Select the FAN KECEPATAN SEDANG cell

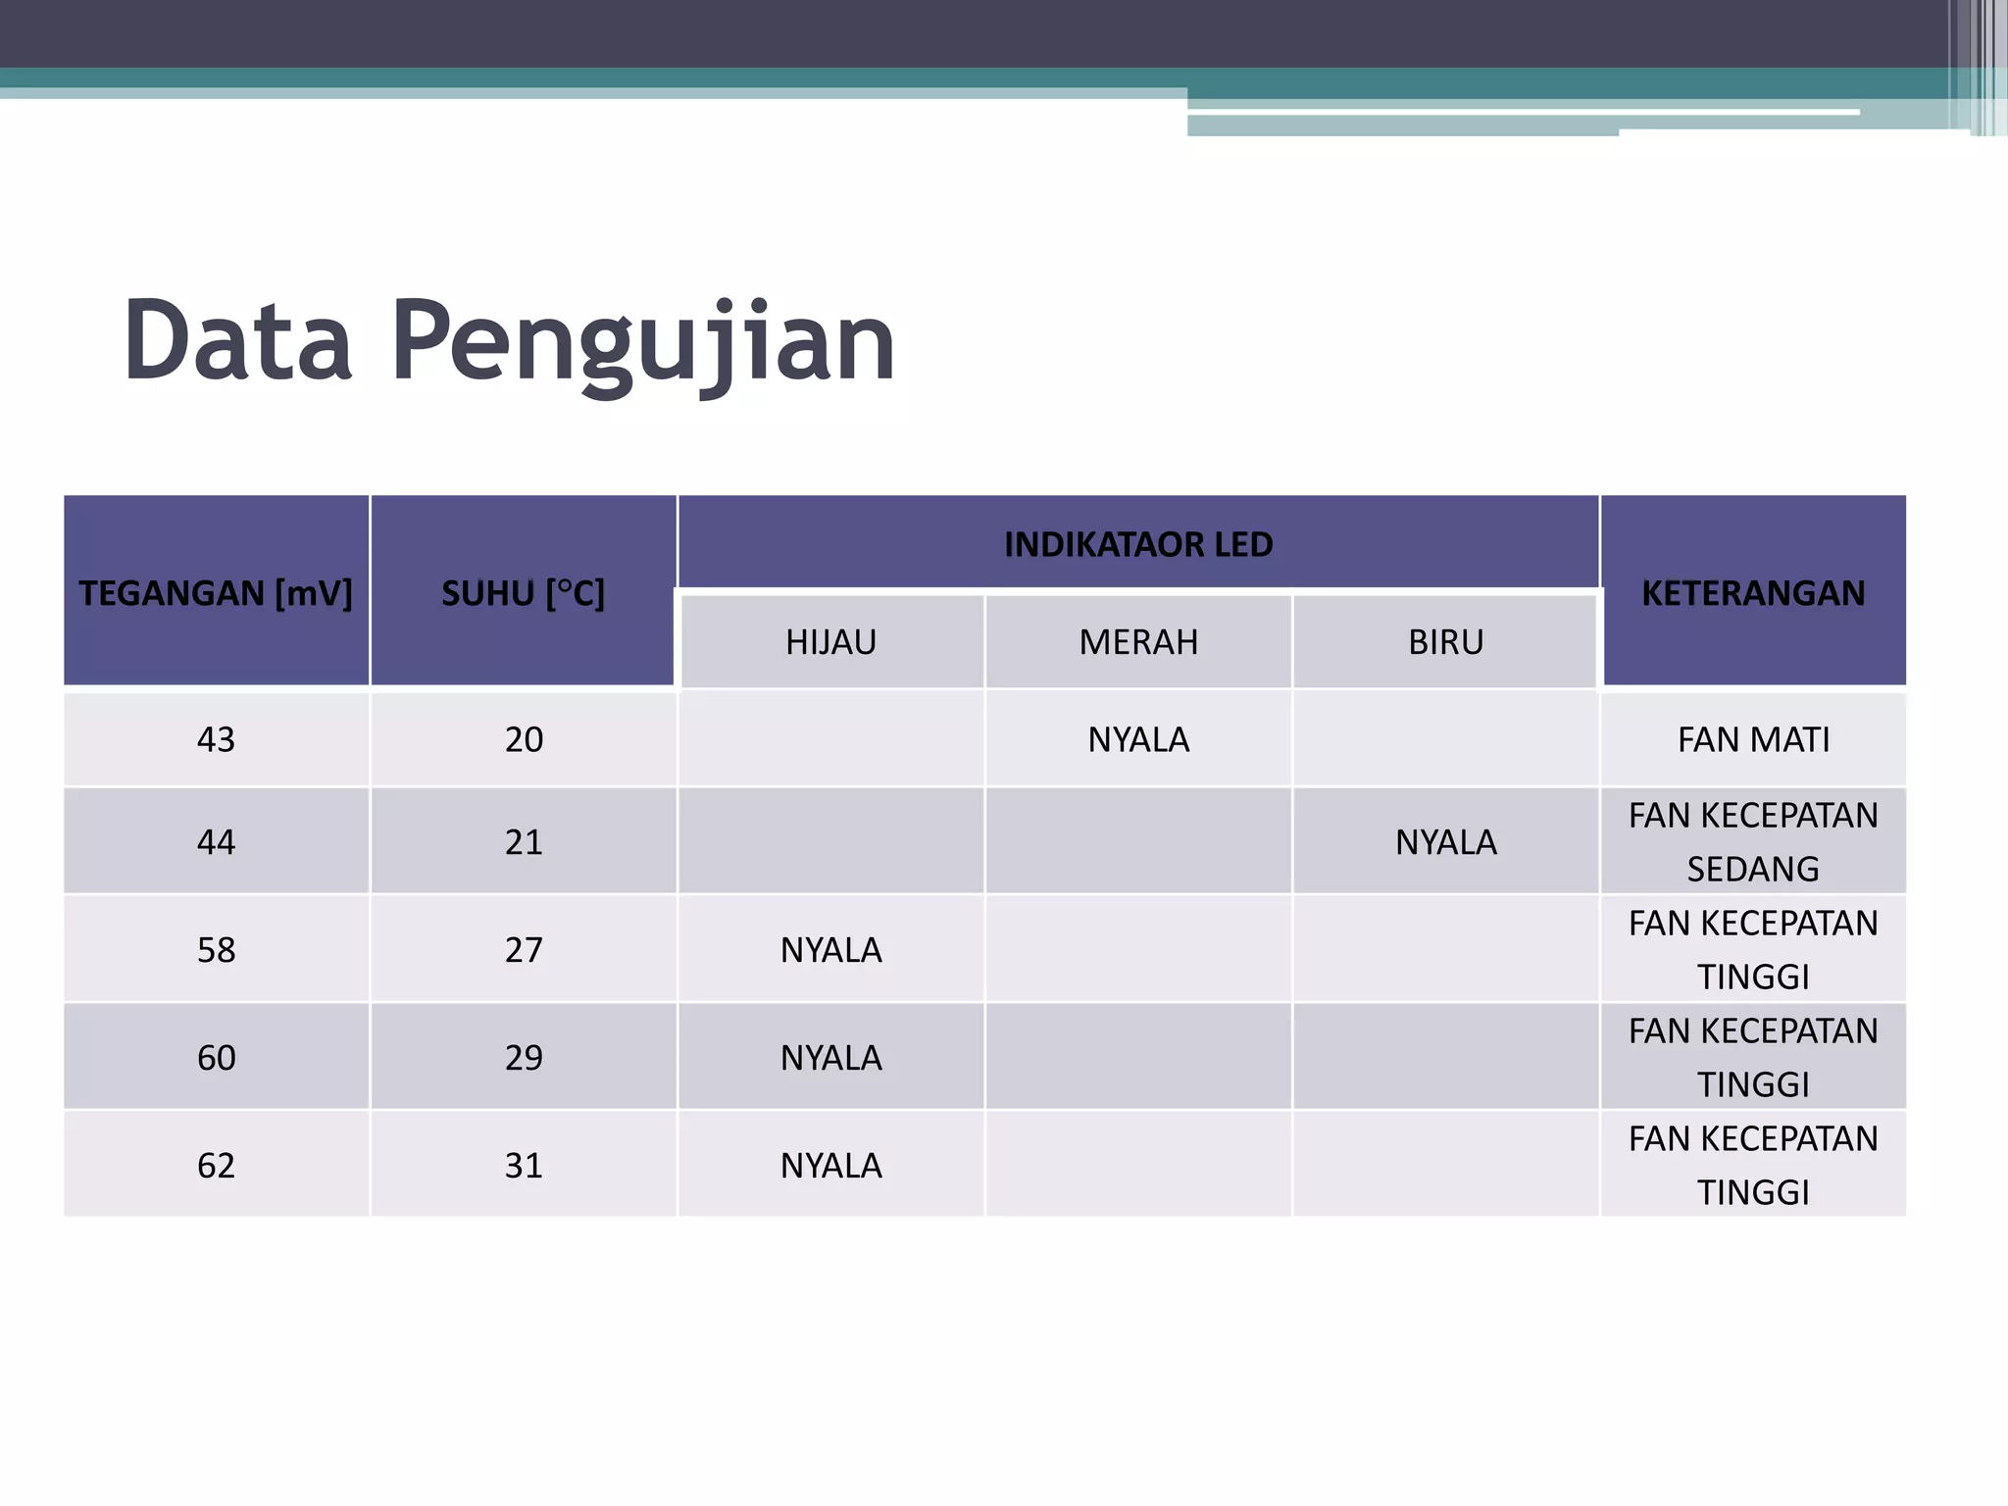point(1753,842)
